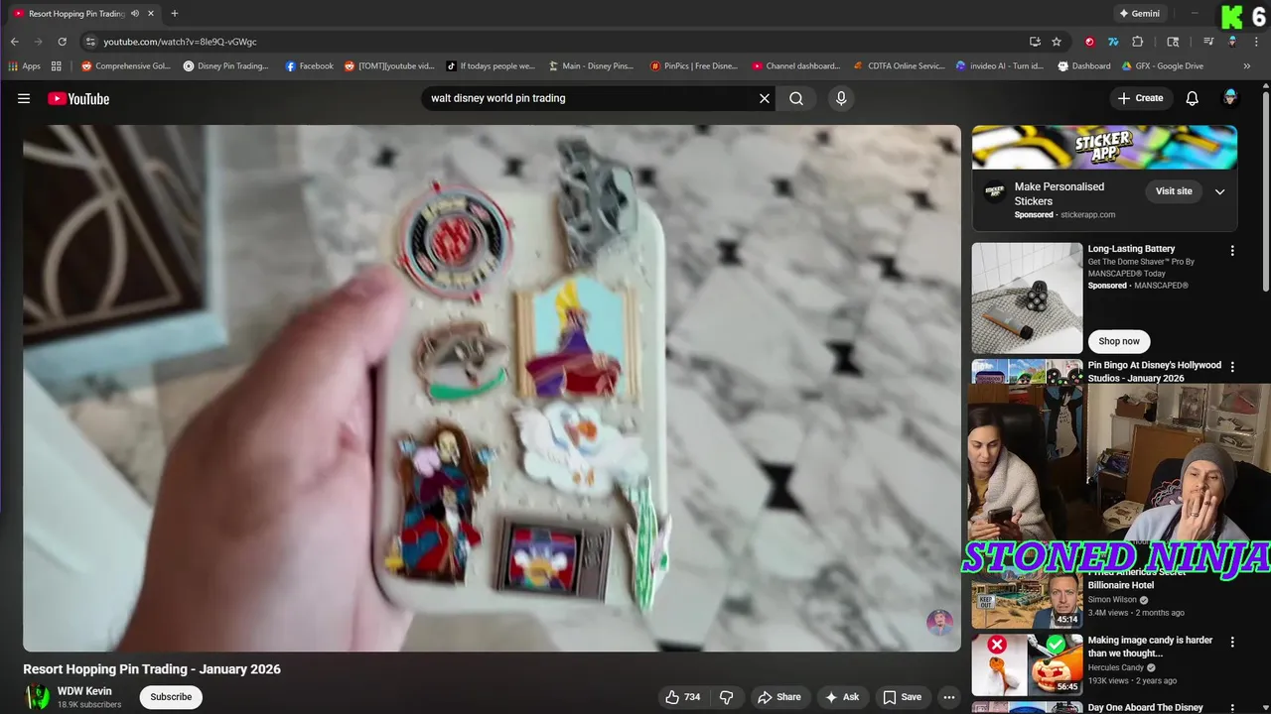Open Disney Pin Trading bookmark
Image resolution: width=1271 pixels, height=714 pixels.
226,66
